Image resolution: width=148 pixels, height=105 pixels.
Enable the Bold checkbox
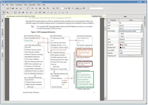[x=119, y=34]
